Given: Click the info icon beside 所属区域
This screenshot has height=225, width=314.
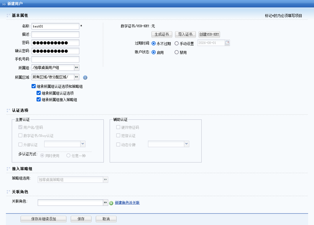Looking at the screenshot, I should pos(85,78).
